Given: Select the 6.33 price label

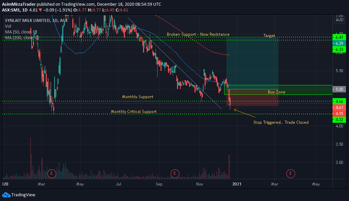Looking at the screenshot, I should 339,49.
